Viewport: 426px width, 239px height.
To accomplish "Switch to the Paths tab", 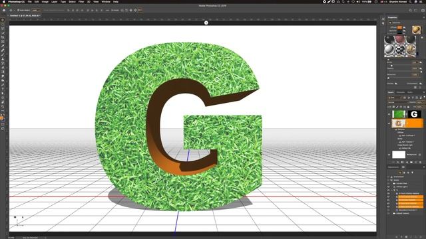I will coord(410,92).
